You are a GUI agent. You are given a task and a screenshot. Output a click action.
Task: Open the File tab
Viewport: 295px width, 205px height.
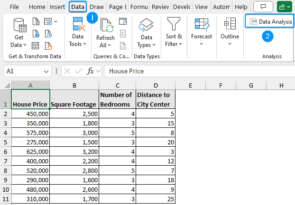click(x=14, y=7)
